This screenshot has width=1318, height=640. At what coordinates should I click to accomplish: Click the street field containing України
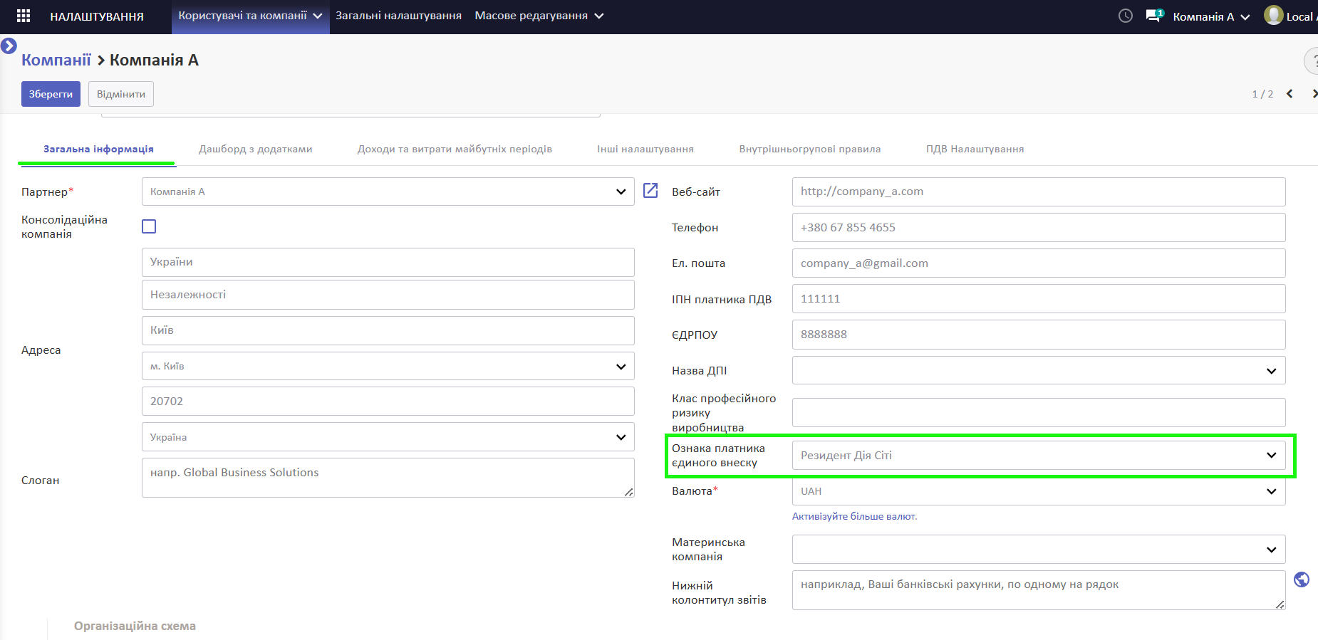[388, 262]
